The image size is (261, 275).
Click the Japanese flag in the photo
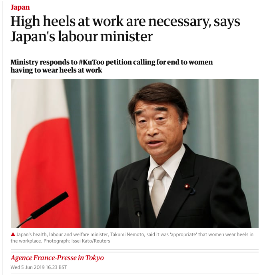(46, 154)
